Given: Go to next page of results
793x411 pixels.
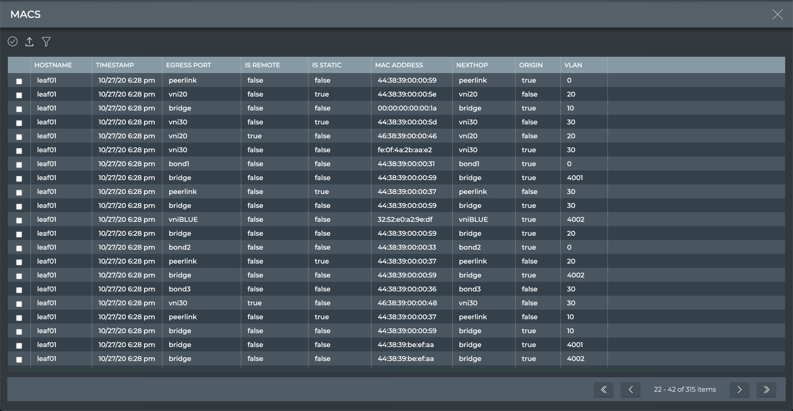Looking at the screenshot, I should click(x=739, y=389).
